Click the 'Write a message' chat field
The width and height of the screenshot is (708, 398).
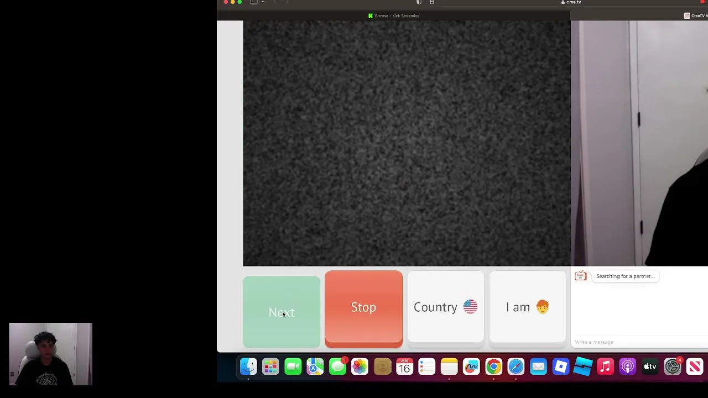pos(641,342)
